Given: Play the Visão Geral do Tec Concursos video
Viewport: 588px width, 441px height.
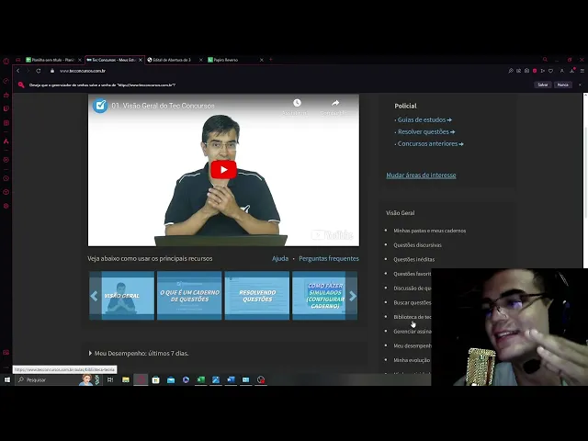Looking at the screenshot, I should point(223,169).
